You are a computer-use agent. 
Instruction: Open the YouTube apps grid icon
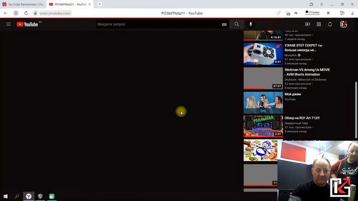tap(319, 24)
